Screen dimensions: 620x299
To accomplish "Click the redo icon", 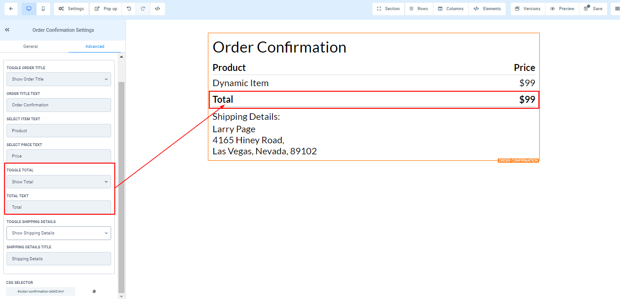I will pos(143,9).
